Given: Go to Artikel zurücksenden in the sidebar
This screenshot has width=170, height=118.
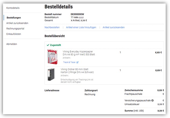Looking at the screenshot, I should (x=17, y=23).
